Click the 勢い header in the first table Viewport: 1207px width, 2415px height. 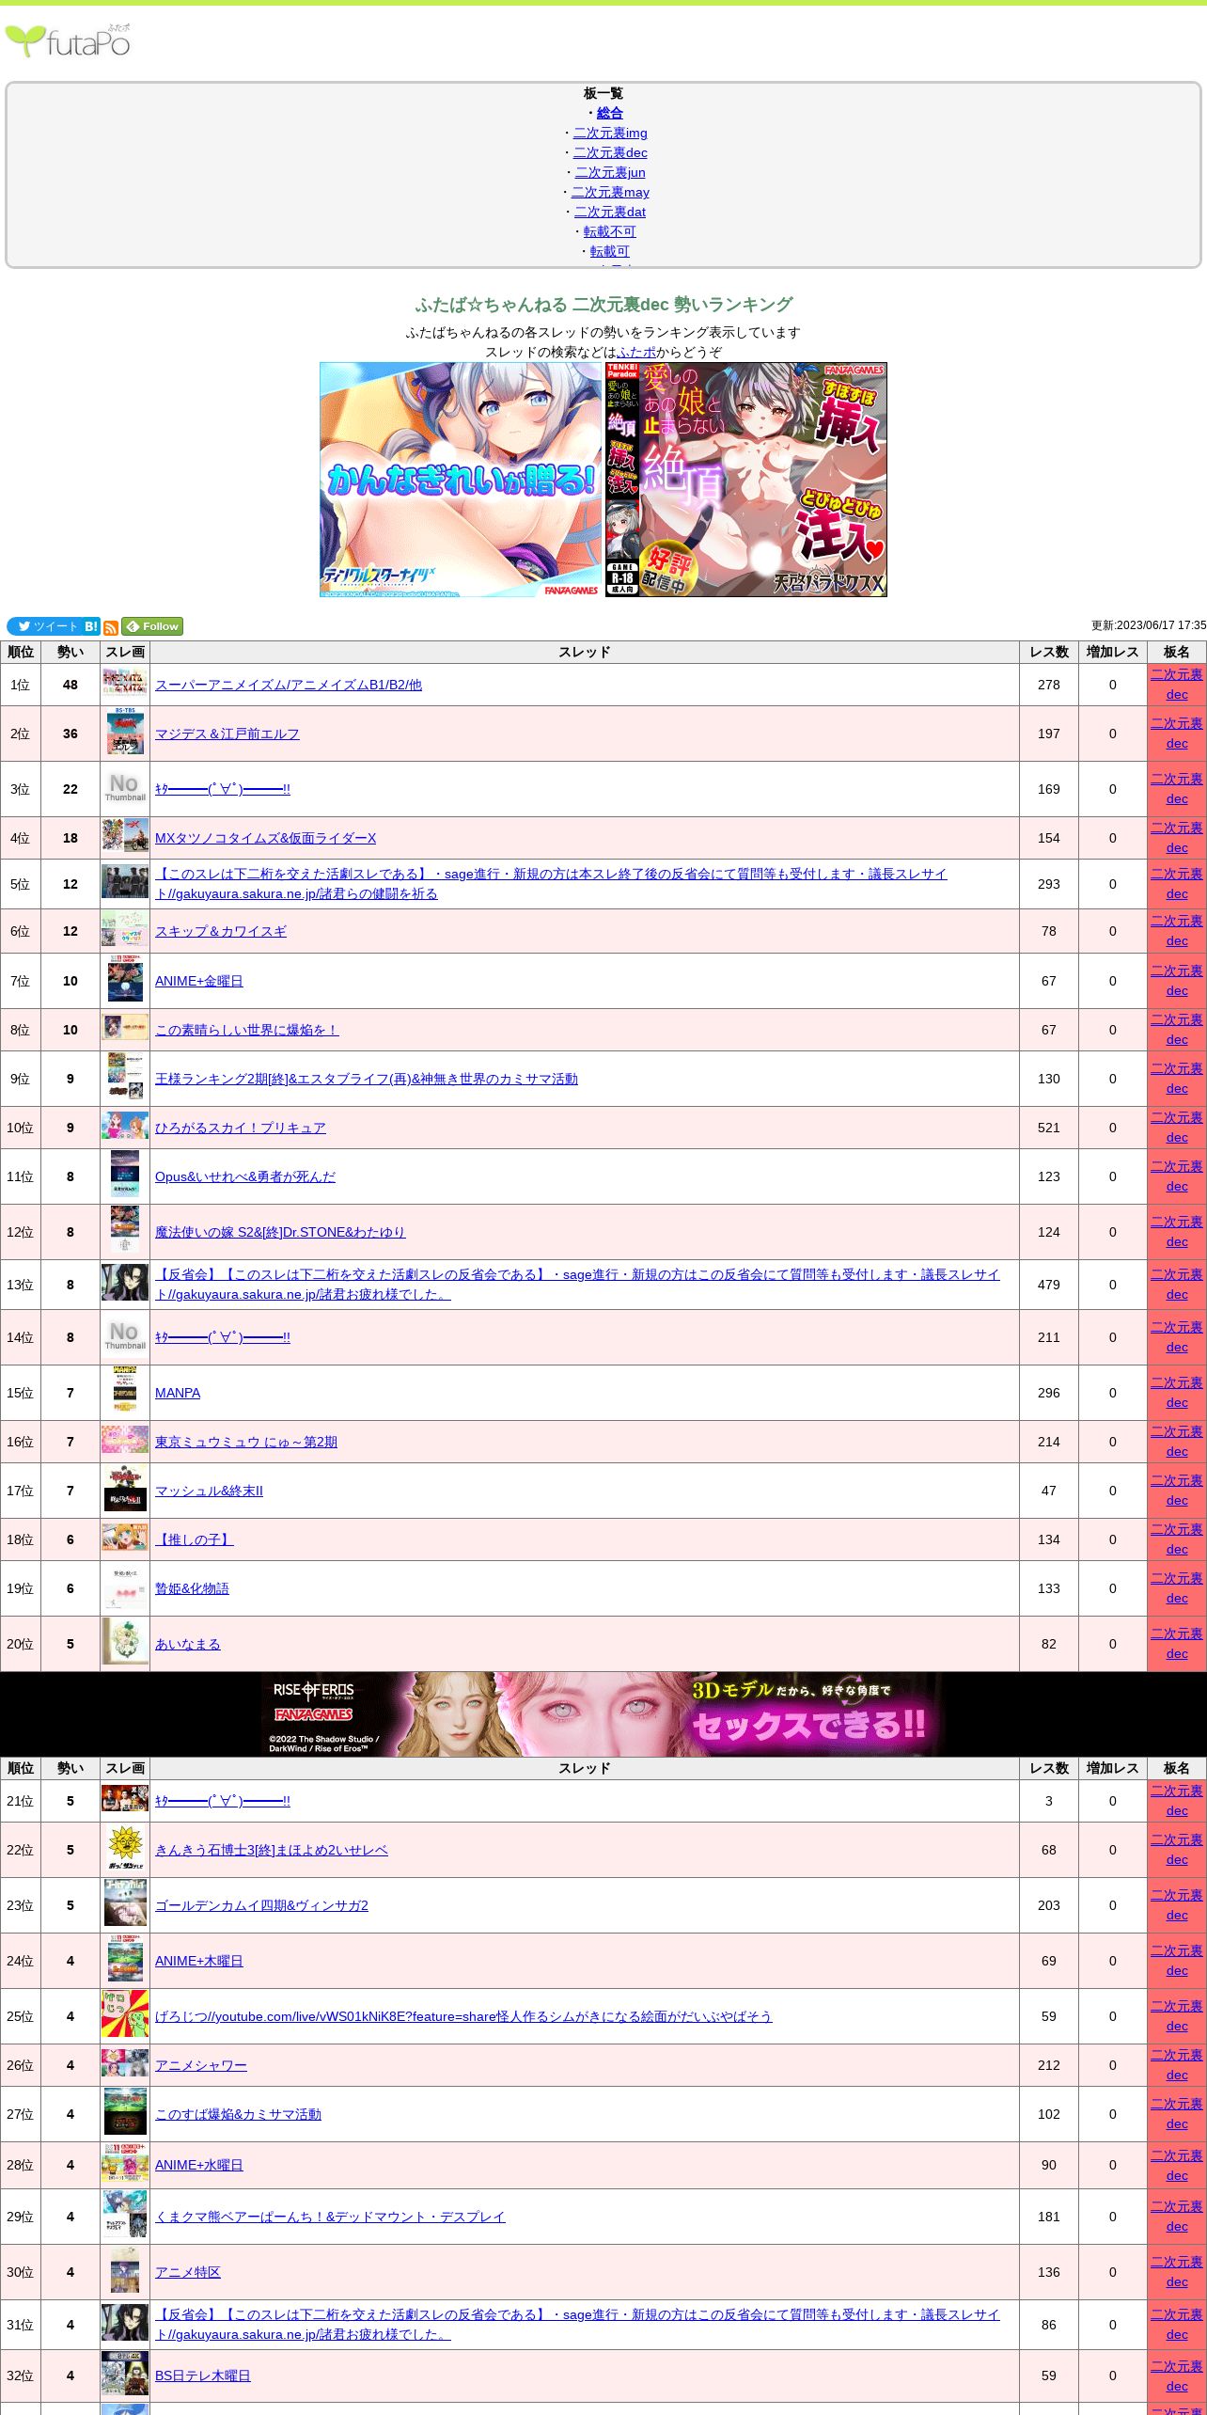coord(71,652)
